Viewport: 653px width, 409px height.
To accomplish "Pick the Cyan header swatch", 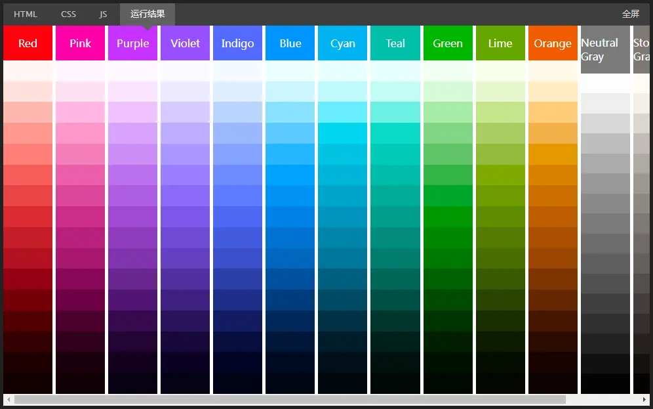I will 342,43.
